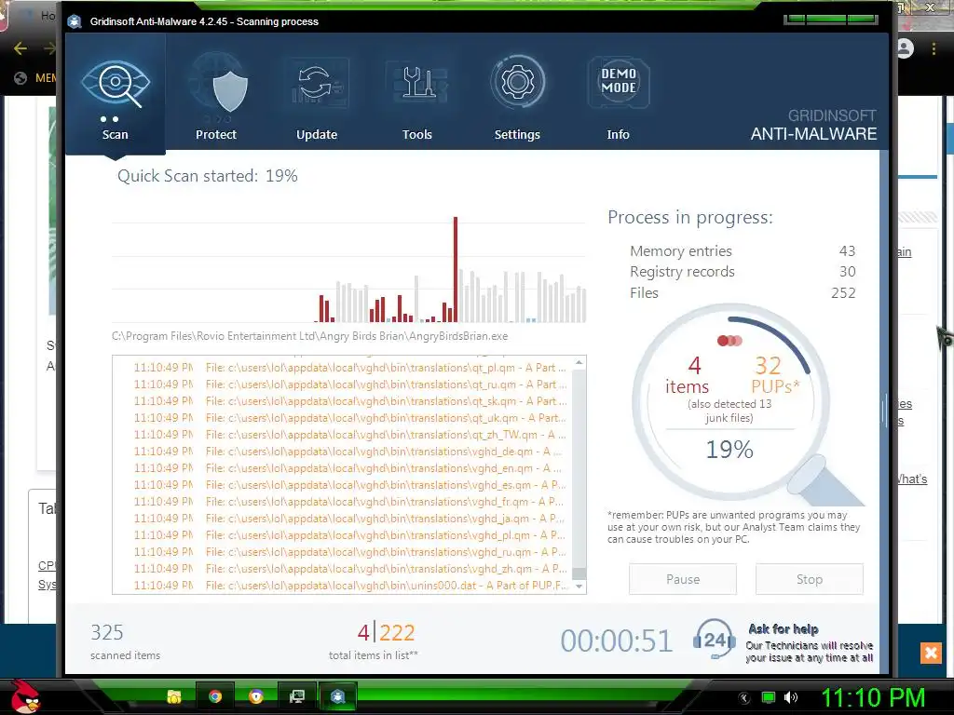
Task: Click the Gridinsoft title bar app icon
Action: tap(75, 21)
